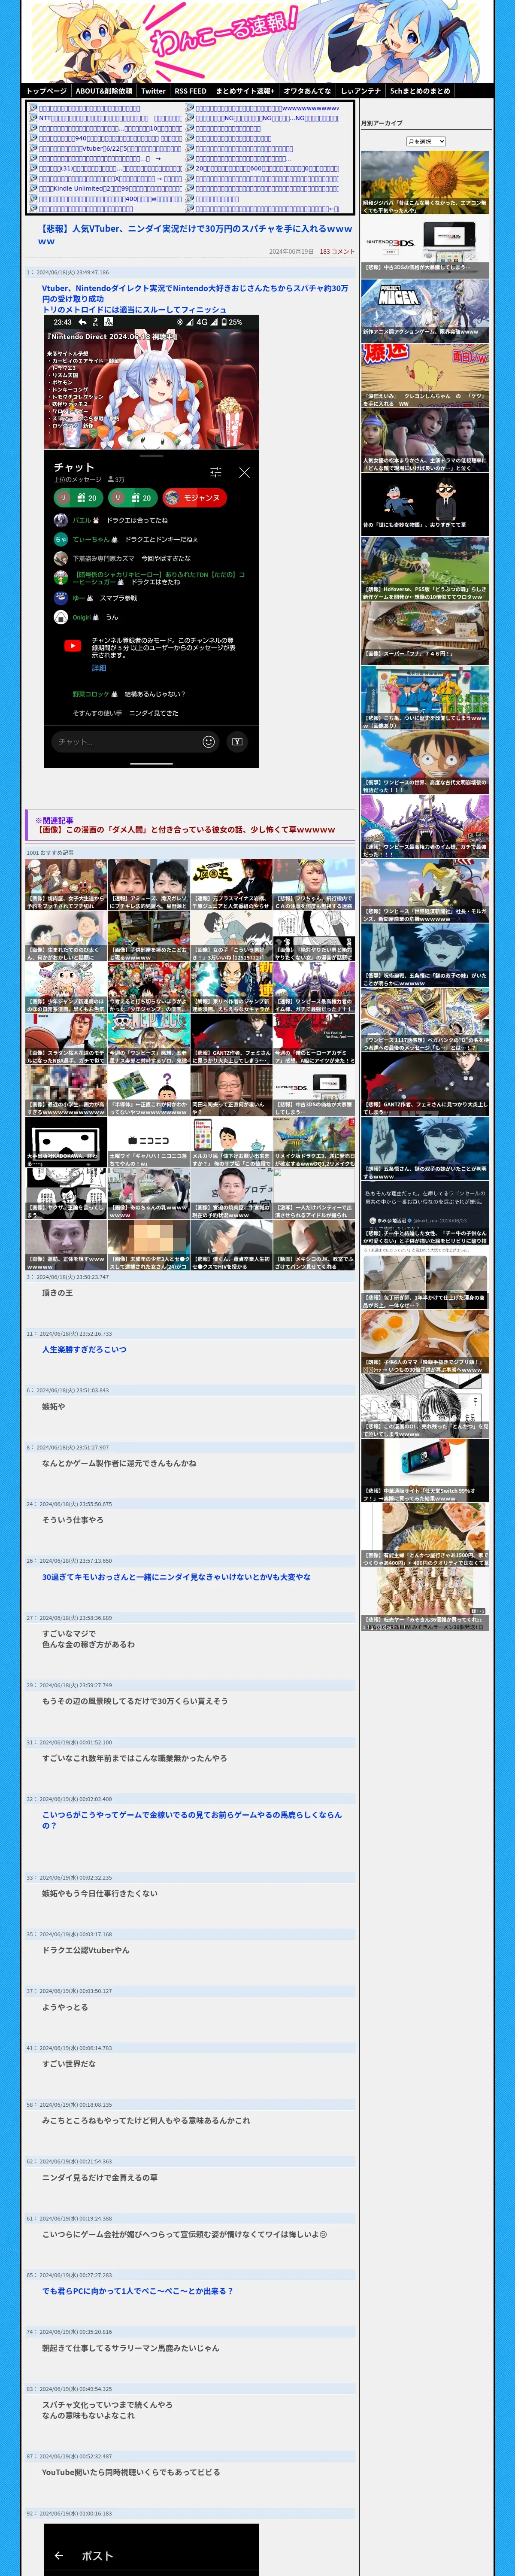The image size is (515, 2576).
Task: Open しぃアンテナ nav item
Action: click(x=361, y=91)
